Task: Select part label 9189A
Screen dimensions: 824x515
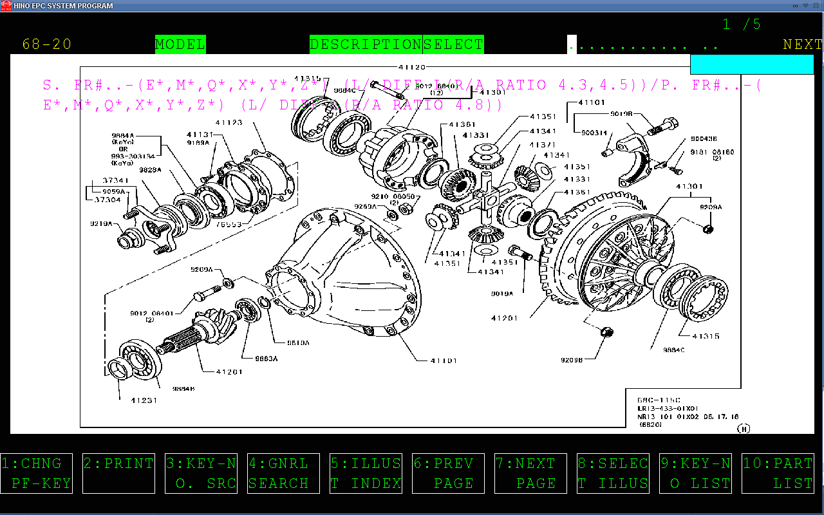Action: click(x=198, y=143)
